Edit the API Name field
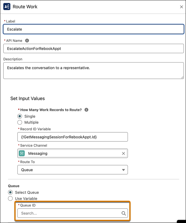186x223 pixels. coord(94,48)
